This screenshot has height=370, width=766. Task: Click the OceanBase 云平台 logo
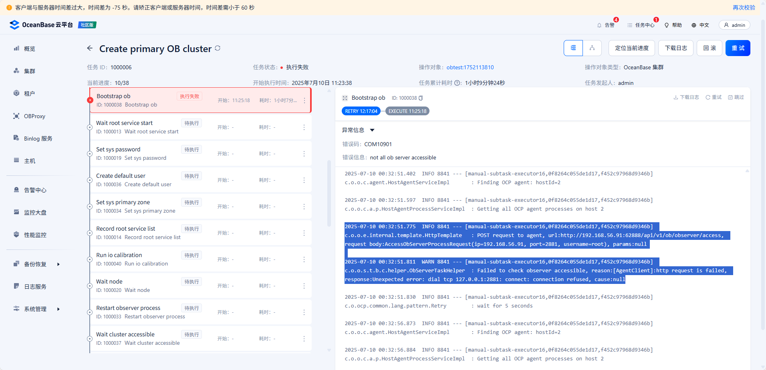tap(41, 25)
